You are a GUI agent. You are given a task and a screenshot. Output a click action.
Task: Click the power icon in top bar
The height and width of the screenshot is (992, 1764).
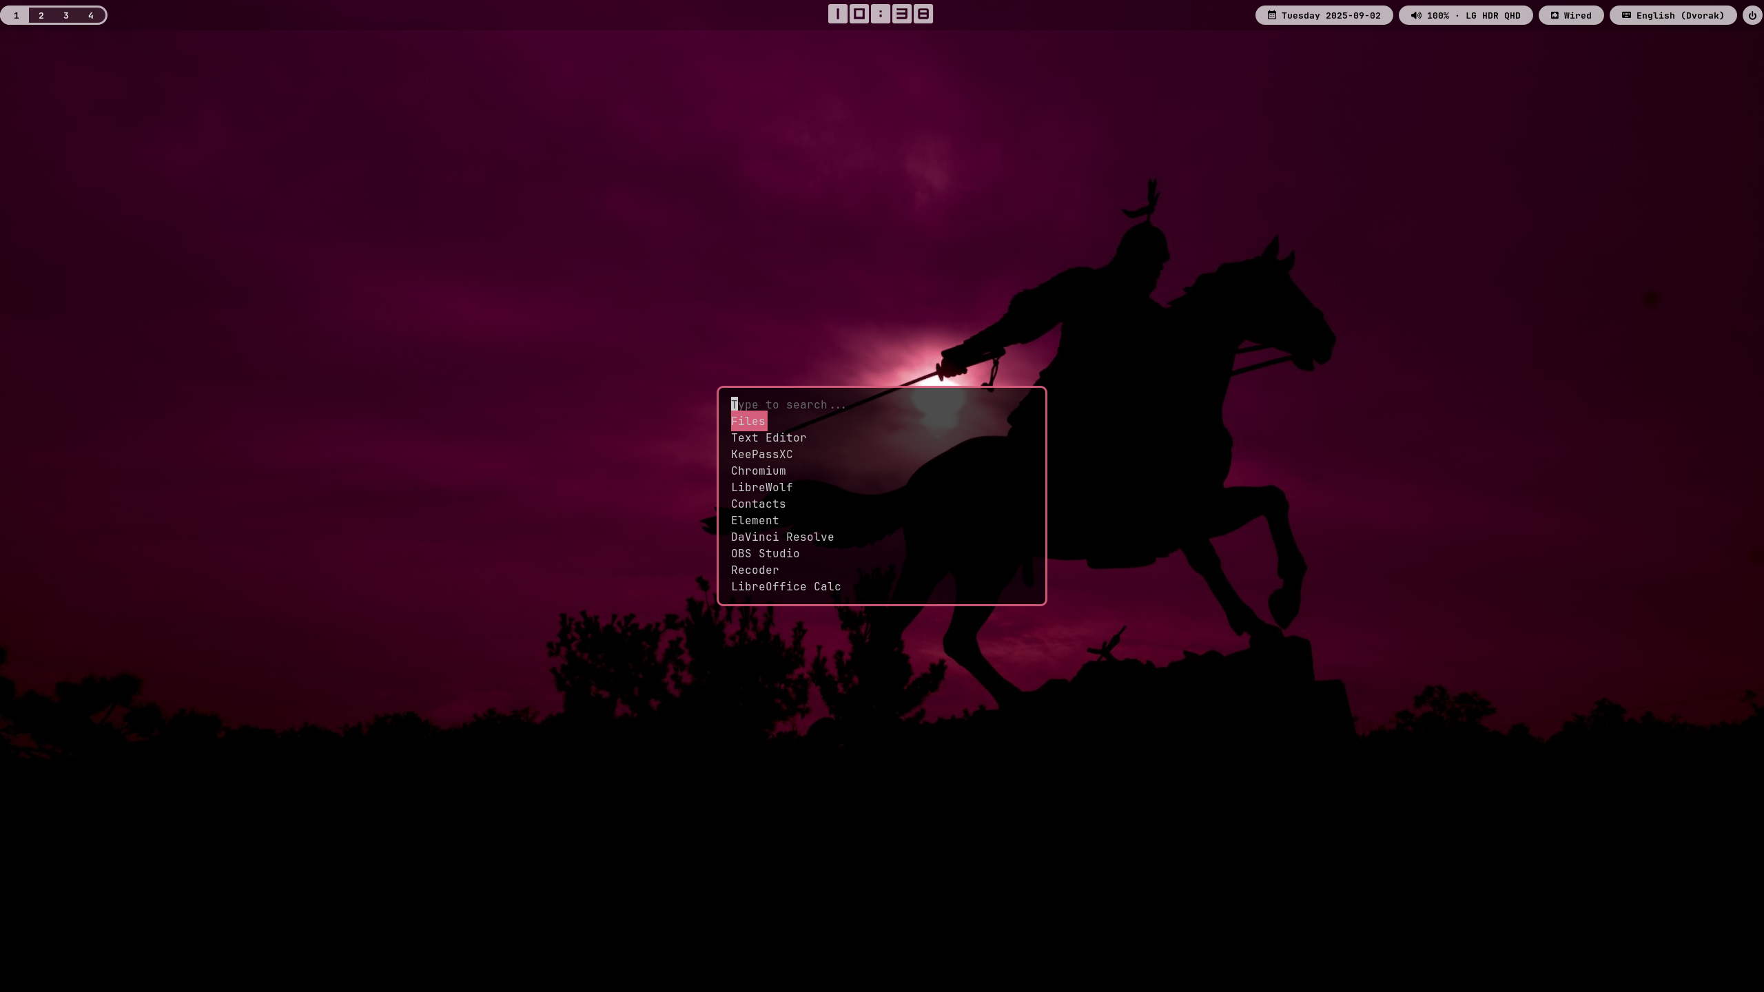tap(1752, 15)
